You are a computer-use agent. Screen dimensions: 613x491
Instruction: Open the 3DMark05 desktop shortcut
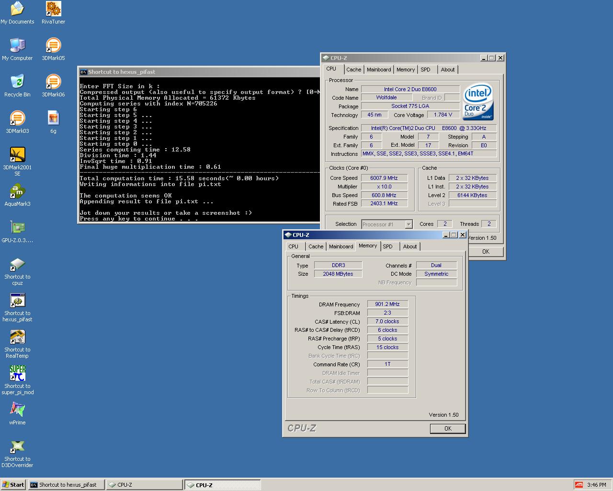point(53,49)
